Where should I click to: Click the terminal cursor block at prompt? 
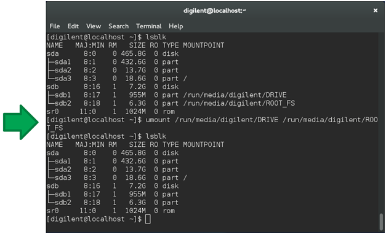[148, 219]
